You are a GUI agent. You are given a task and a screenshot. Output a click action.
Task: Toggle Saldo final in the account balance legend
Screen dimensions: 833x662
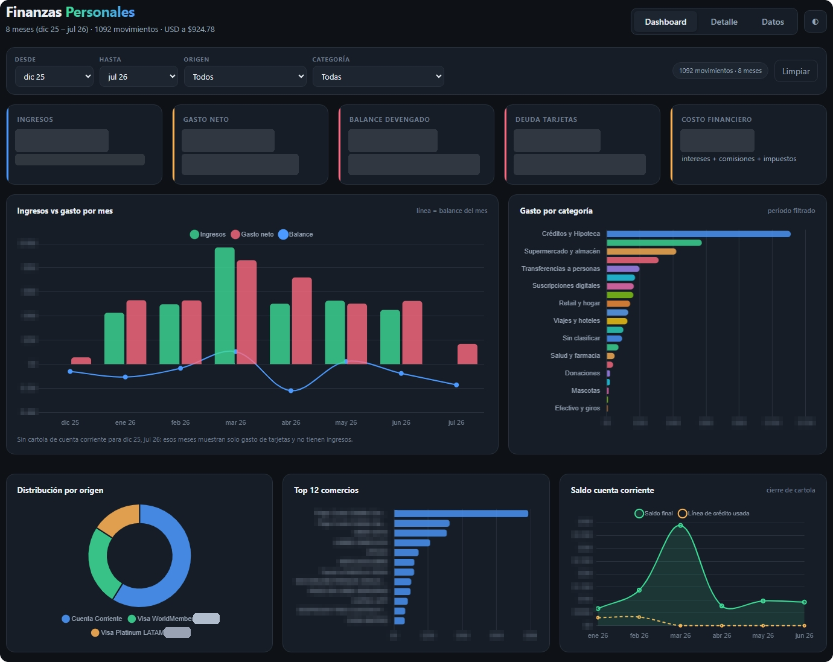pyautogui.click(x=654, y=514)
